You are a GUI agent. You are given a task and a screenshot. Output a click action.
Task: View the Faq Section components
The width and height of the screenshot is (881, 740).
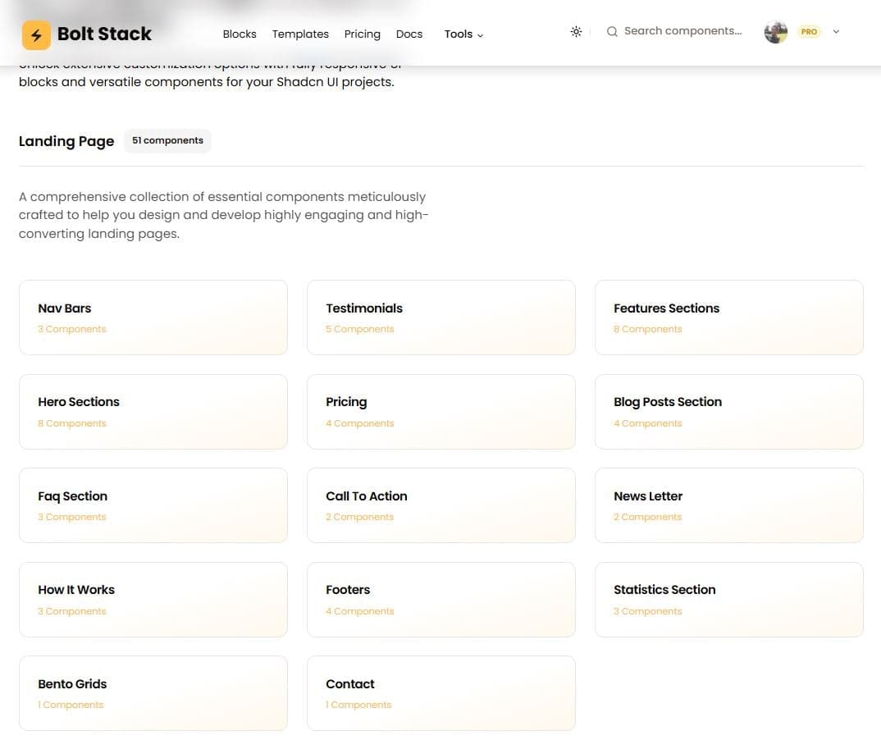(x=153, y=505)
